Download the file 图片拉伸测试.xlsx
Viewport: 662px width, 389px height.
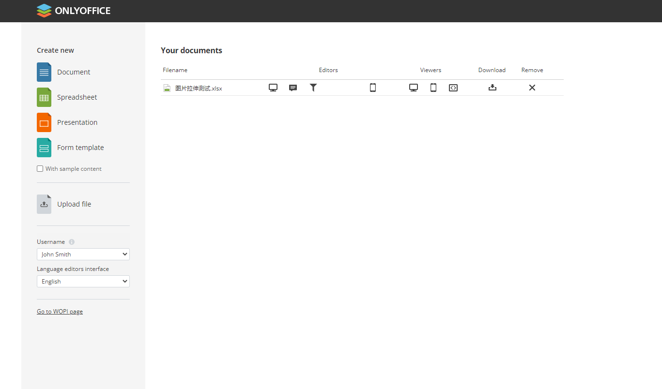(x=492, y=88)
